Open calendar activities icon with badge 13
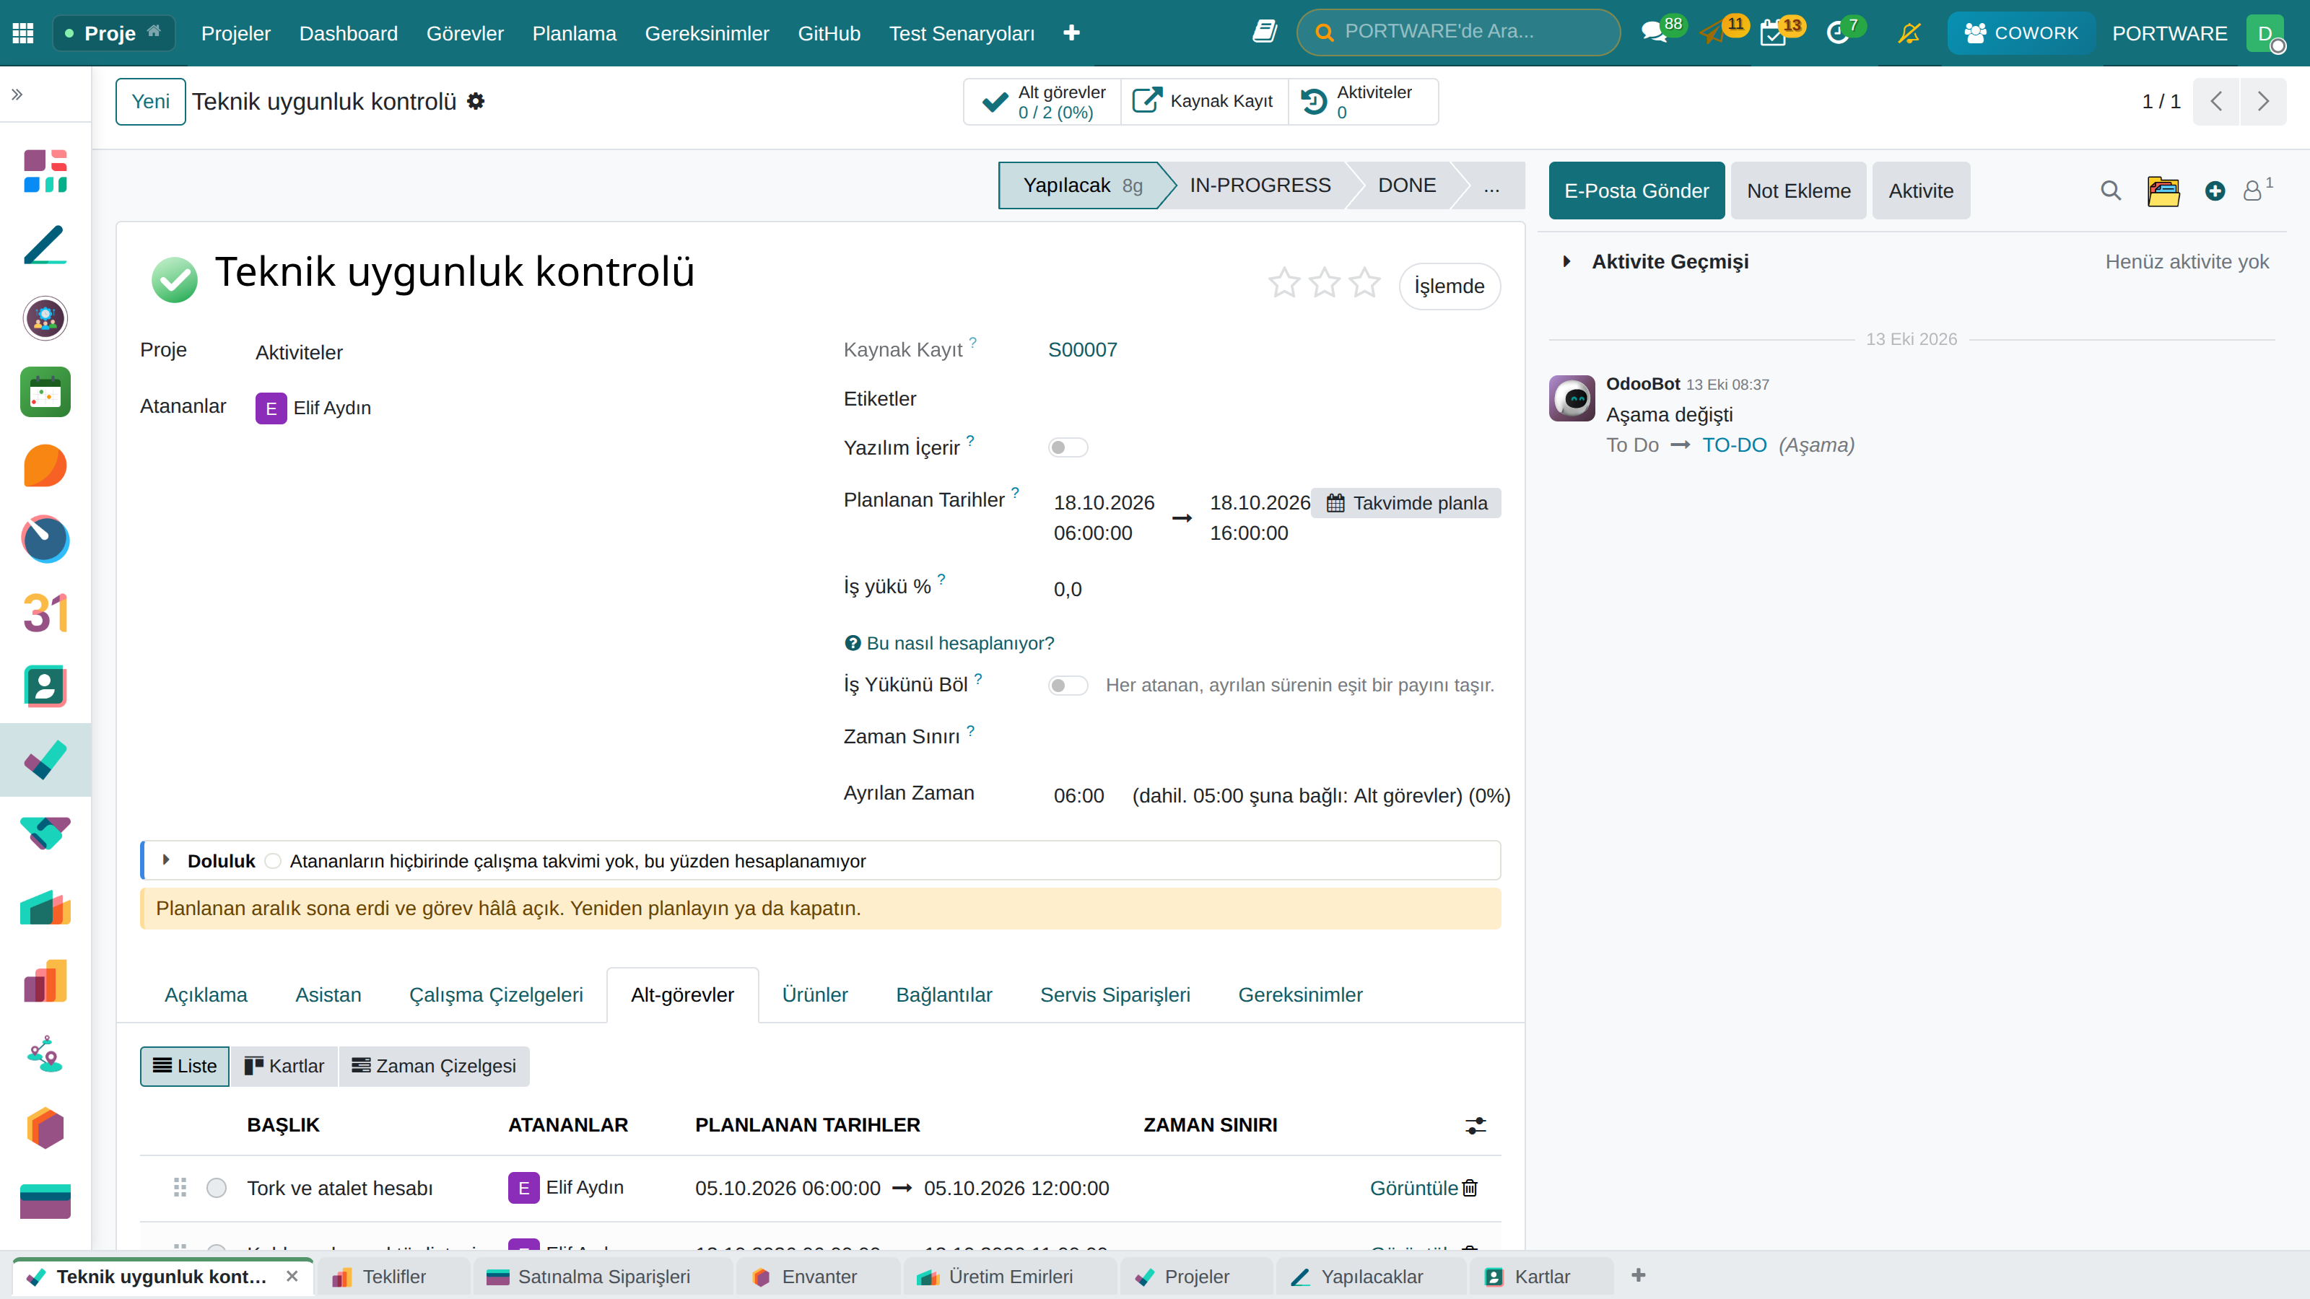 (x=1774, y=33)
